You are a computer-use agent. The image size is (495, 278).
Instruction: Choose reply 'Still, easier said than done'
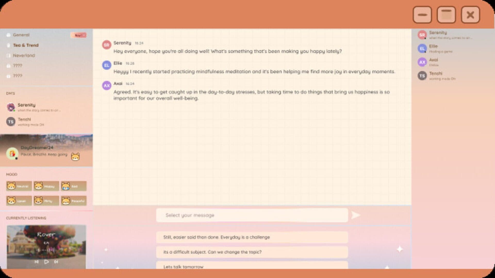[252, 237]
